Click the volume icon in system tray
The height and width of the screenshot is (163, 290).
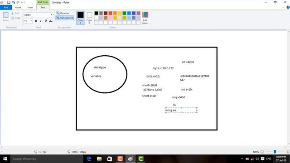(x=257, y=159)
